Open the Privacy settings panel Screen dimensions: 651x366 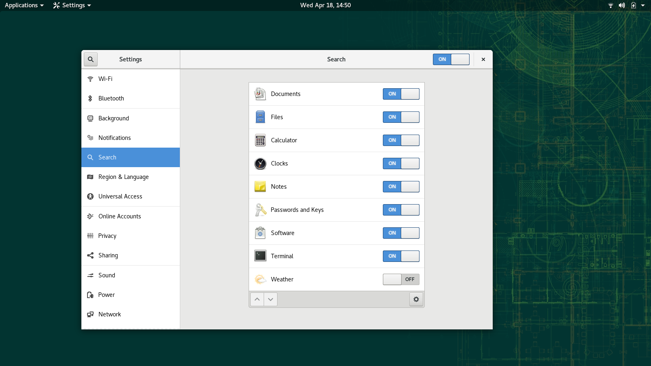[x=107, y=236]
